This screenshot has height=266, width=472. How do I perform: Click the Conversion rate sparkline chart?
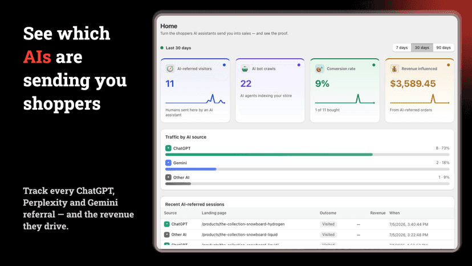click(x=345, y=99)
